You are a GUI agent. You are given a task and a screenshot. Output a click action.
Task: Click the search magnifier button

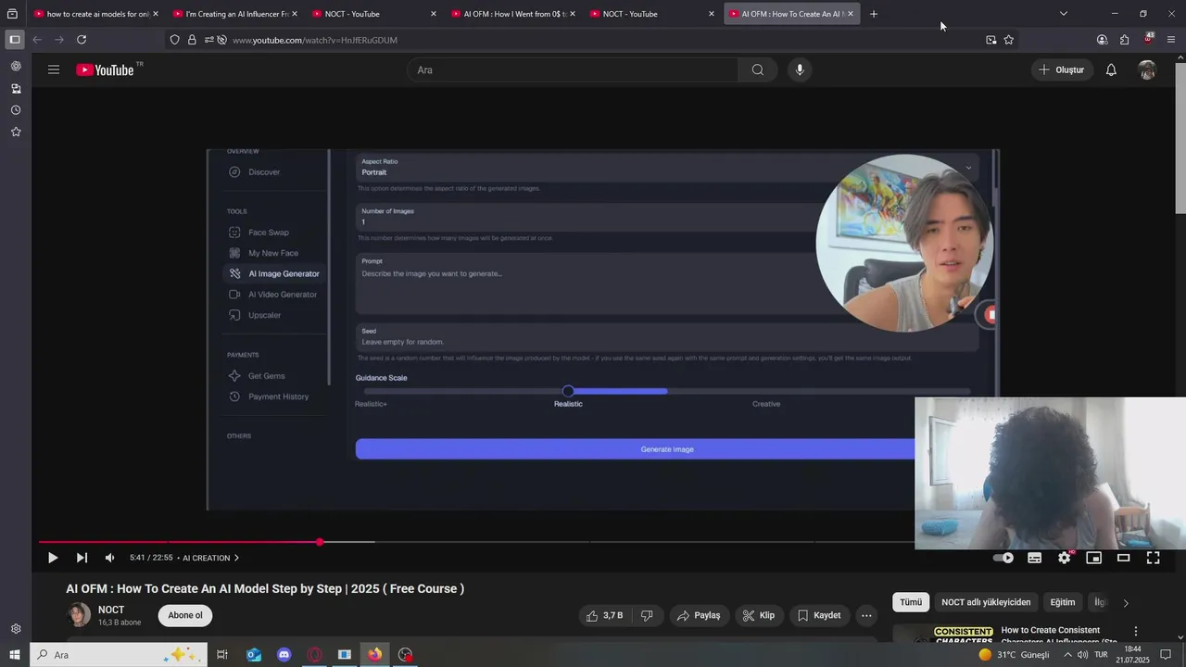coord(758,69)
